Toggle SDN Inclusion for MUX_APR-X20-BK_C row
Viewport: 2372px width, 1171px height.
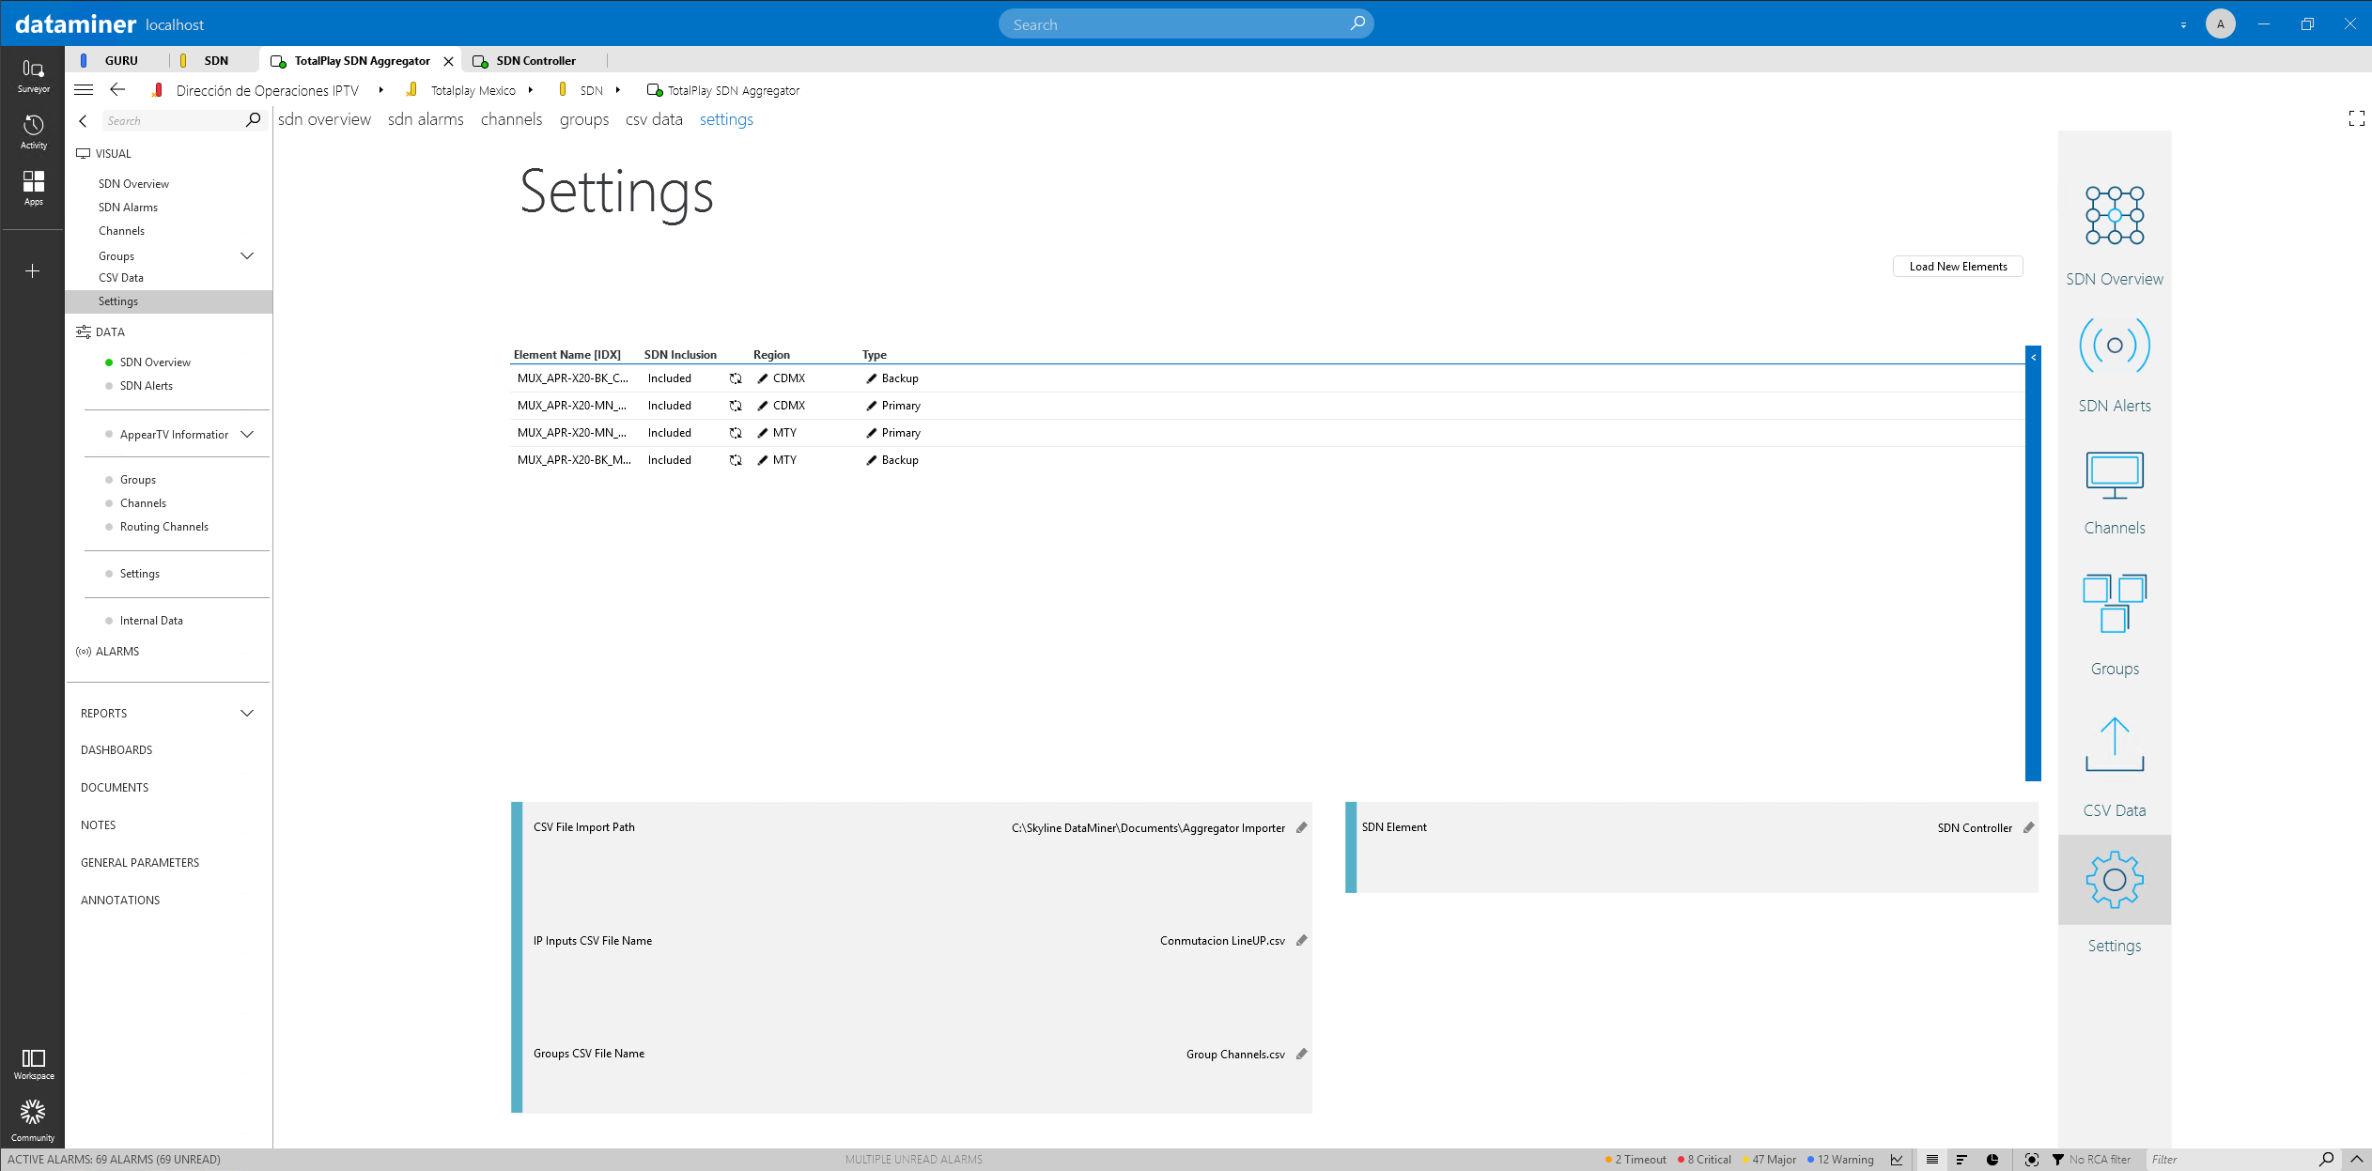point(736,378)
